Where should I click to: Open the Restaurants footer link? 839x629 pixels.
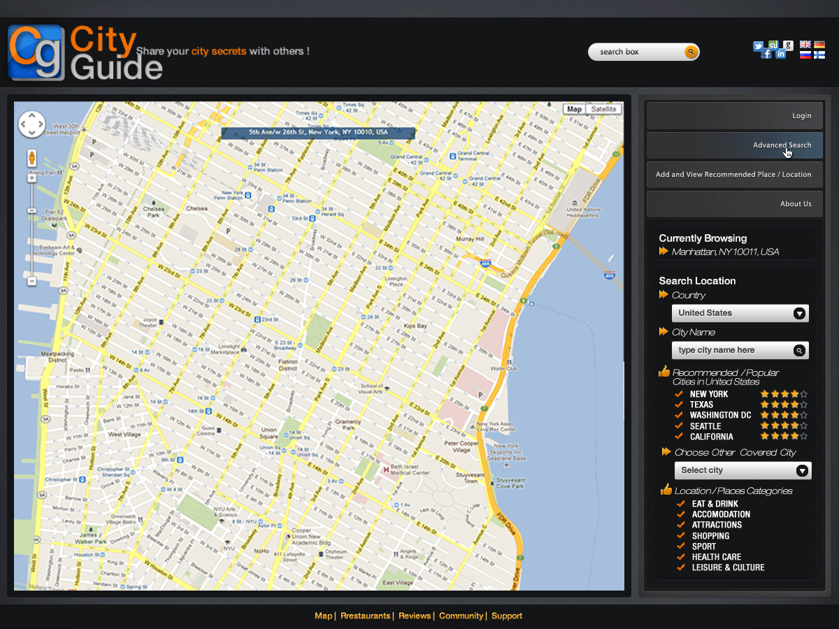point(365,616)
